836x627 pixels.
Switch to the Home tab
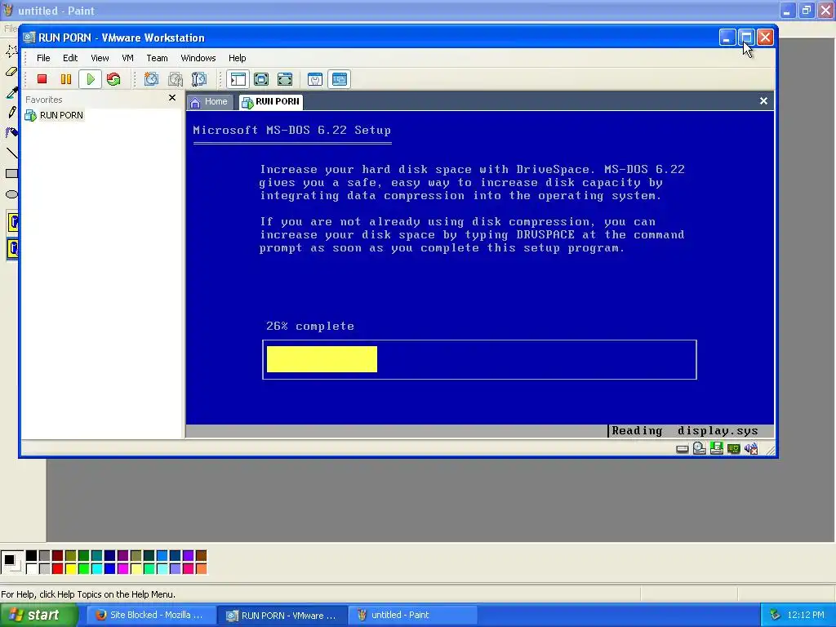(210, 102)
